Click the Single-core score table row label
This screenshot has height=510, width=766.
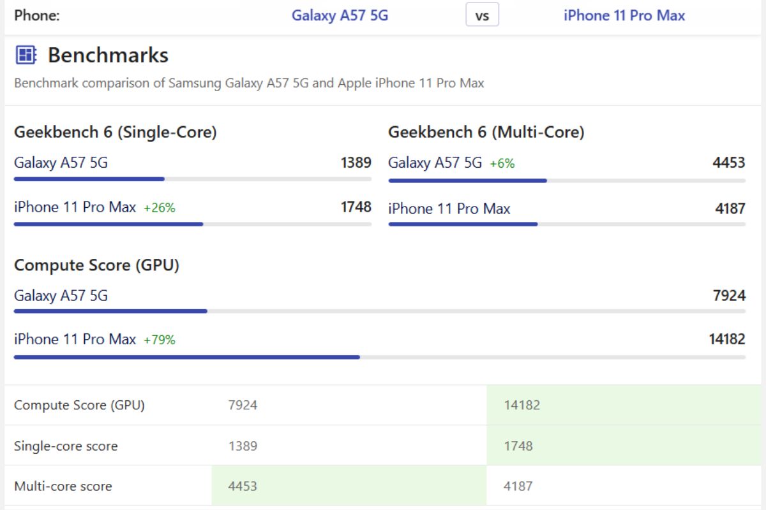coord(66,446)
